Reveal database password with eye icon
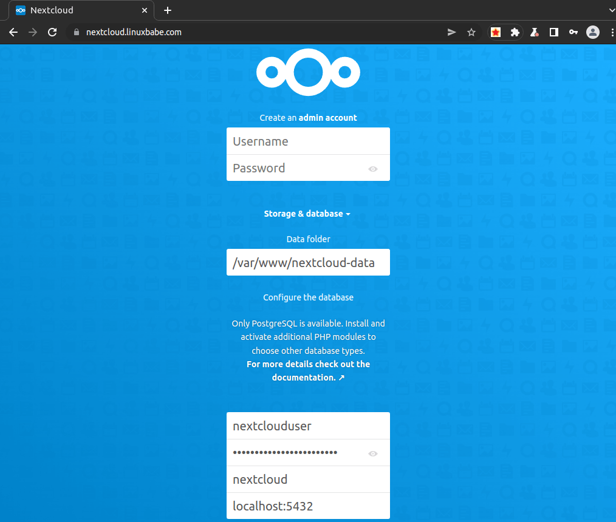The height and width of the screenshot is (522, 616). point(373,453)
